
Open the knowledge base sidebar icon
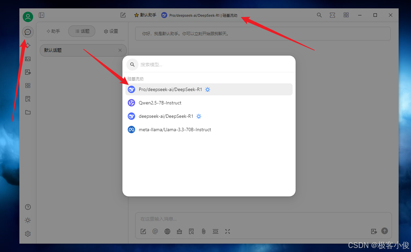pyautogui.click(x=28, y=99)
